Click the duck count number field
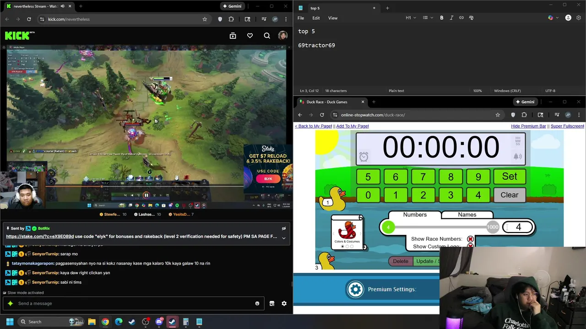Viewport: 586px width, 329px height. pyautogui.click(x=518, y=227)
